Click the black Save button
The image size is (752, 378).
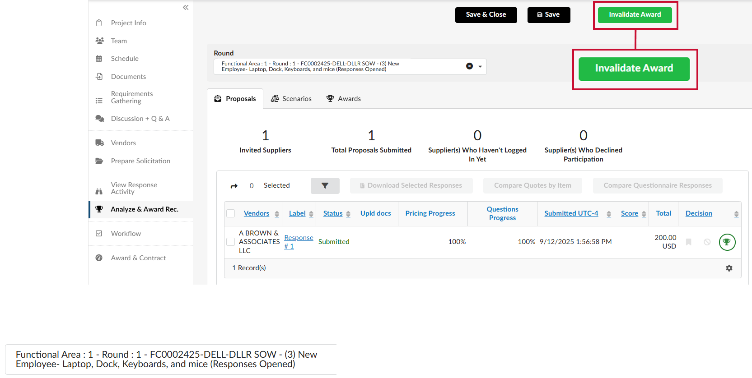click(x=549, y=15)
